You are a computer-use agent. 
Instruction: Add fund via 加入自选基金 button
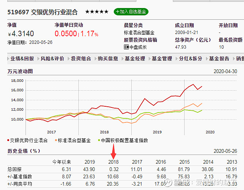pos(131,12)
